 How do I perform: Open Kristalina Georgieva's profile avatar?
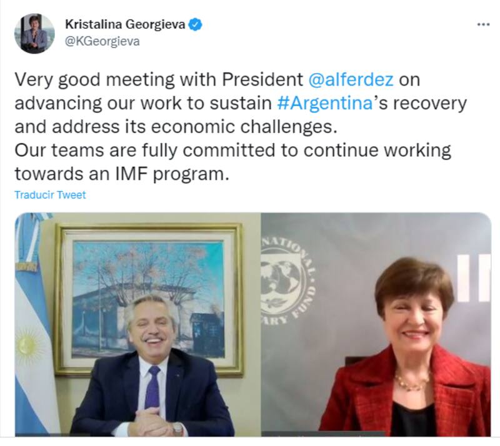[x=34, y=34]
